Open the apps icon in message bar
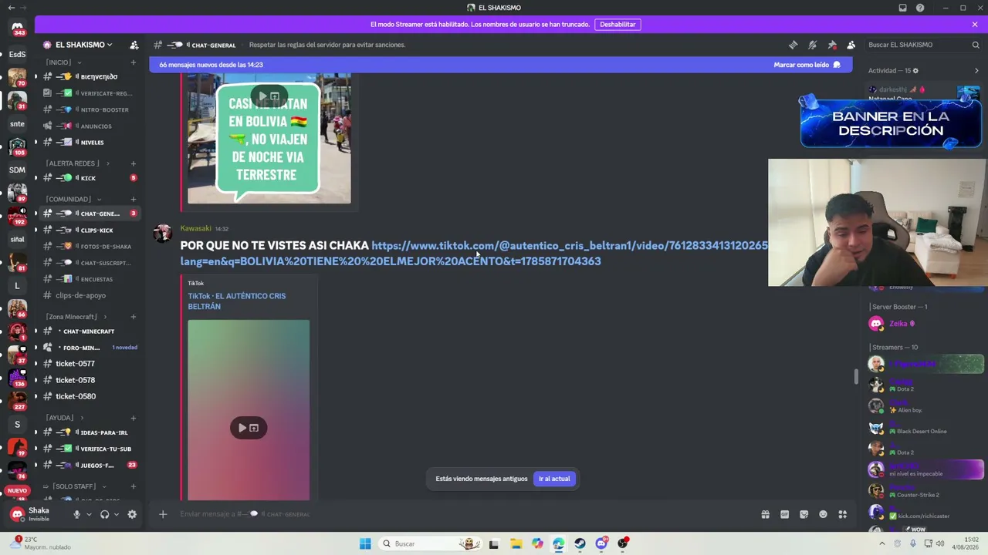Screen dimensions: 988x555 click(x=843, y=514)
